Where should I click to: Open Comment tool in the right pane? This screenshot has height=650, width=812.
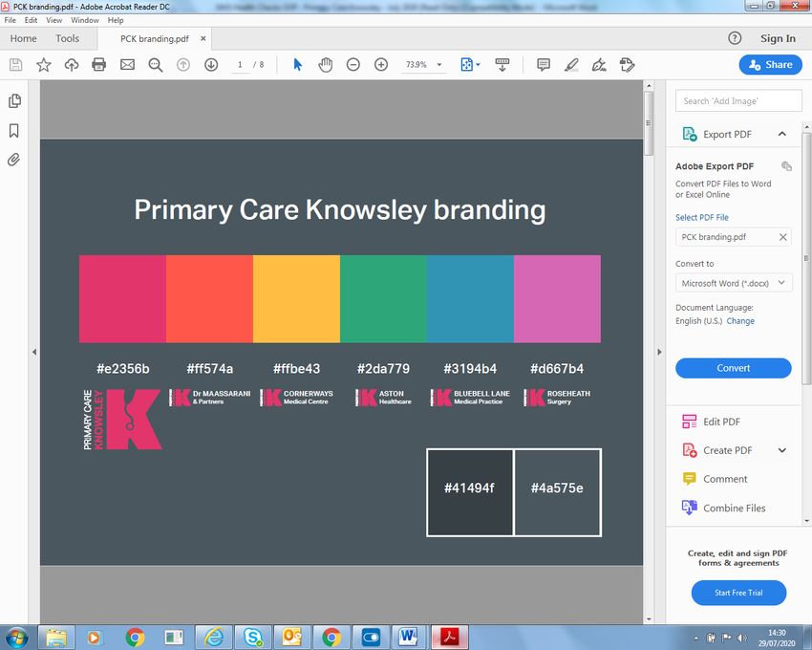[715, 479]
